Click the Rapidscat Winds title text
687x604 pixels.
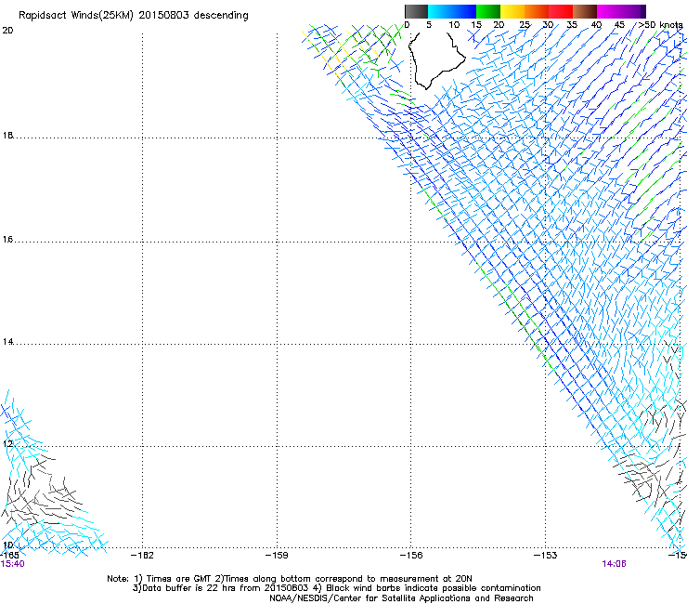point(133,16)
